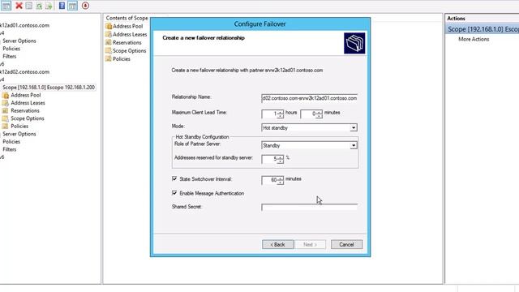This screenshot has width=519, height=292.
Task: Click the Contents of Scope column header
Action: 127,18
